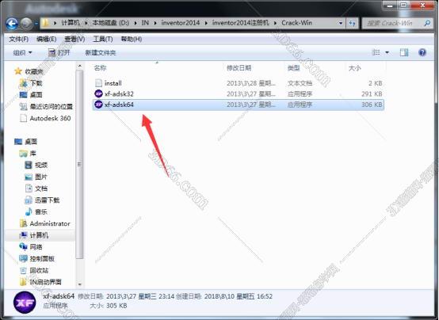Change view with the view icon
This screenshot has width=439, height=320.
tap(376, 52)
